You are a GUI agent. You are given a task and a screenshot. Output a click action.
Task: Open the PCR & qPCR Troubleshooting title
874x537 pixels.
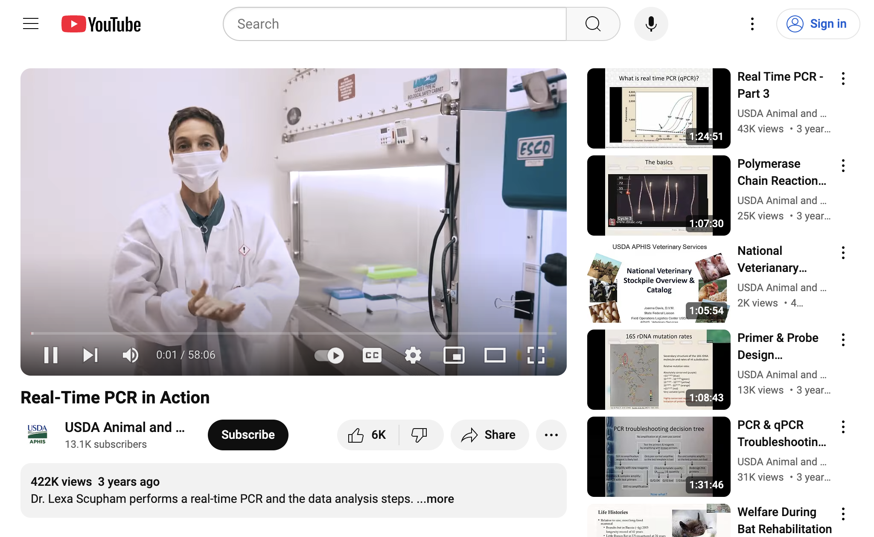click(782, 433)
